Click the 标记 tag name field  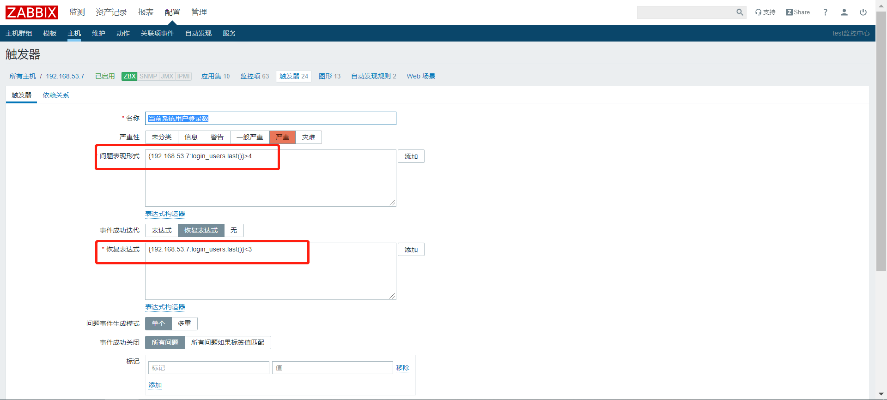(209, 368)
